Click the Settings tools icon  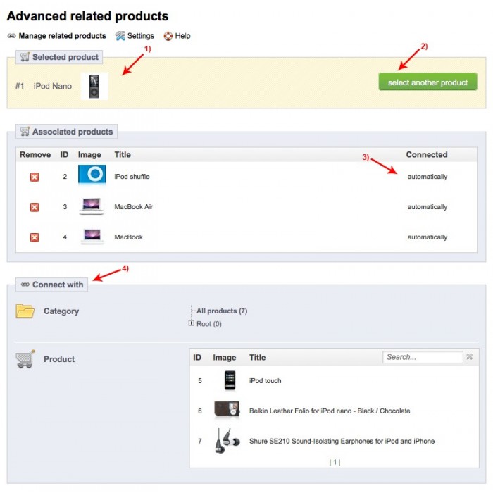click(120, 36)
